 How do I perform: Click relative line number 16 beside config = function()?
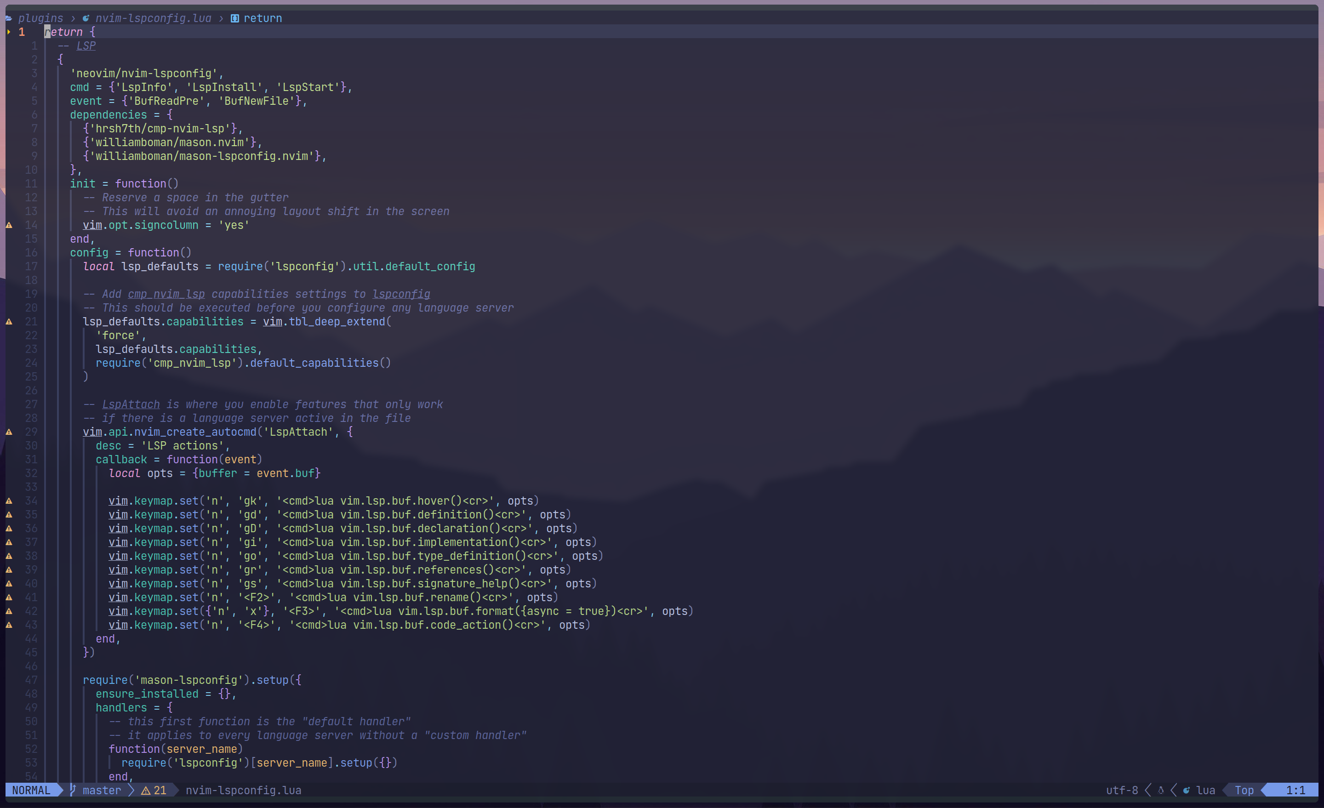point(32,252)
